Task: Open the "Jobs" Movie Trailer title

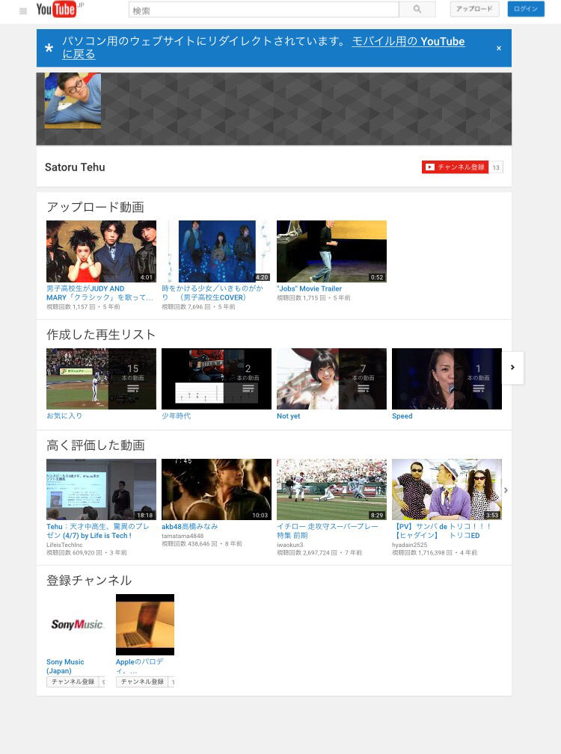Action: (310, 288)
